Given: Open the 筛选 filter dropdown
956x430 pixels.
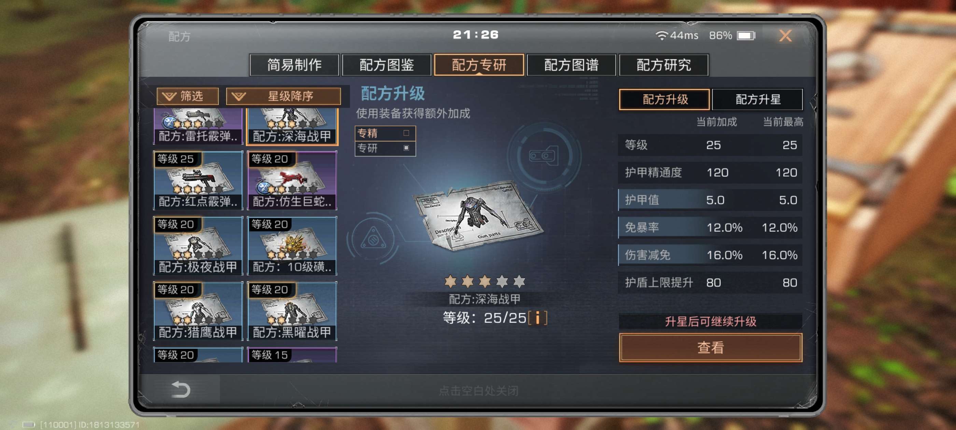Looking at the screenshot, I should [x=187, y=96].
